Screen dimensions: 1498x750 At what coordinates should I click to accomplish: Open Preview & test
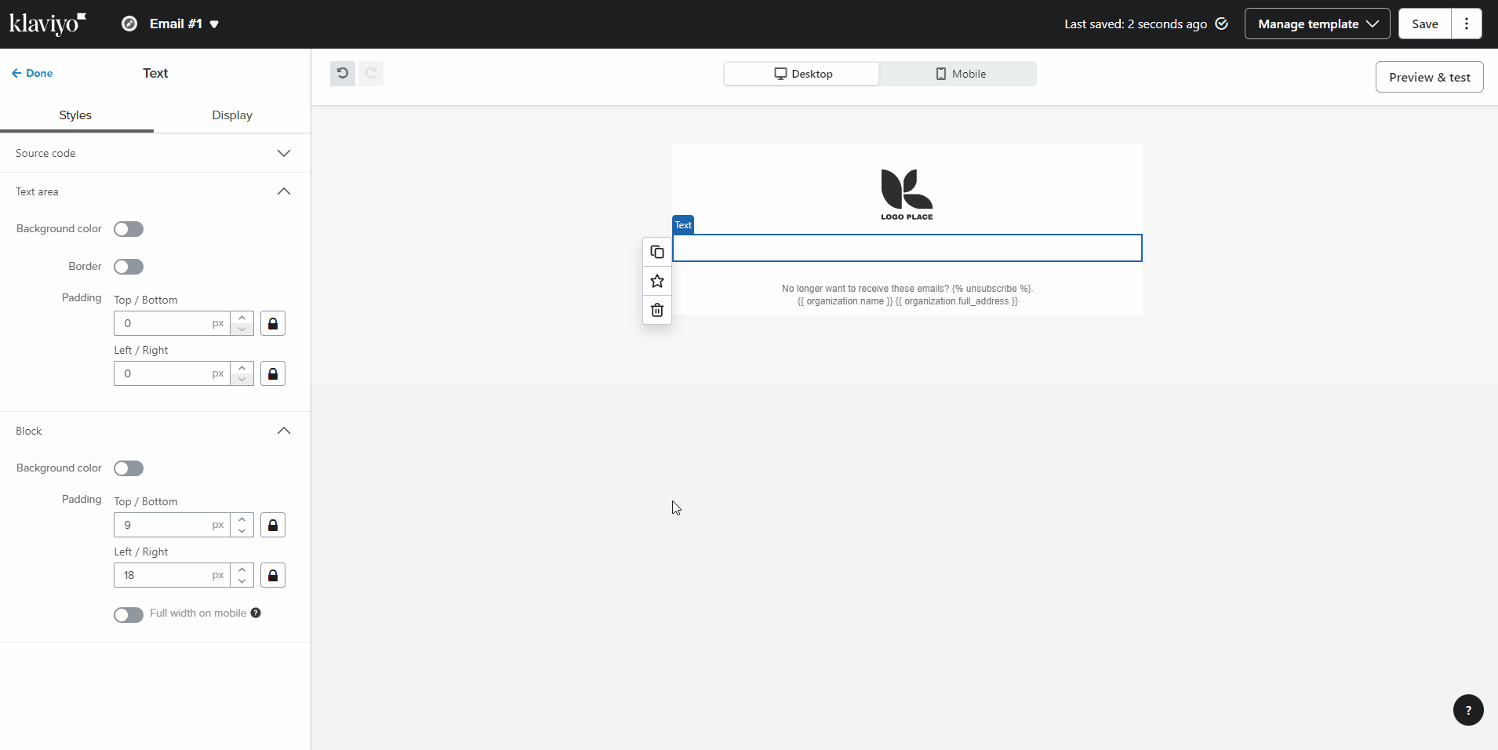tap(1429, 77)
